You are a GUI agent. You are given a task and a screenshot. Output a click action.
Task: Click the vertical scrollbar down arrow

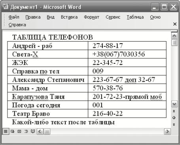tap(174, 104)
